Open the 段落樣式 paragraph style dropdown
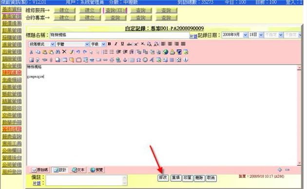 point(42,44)
